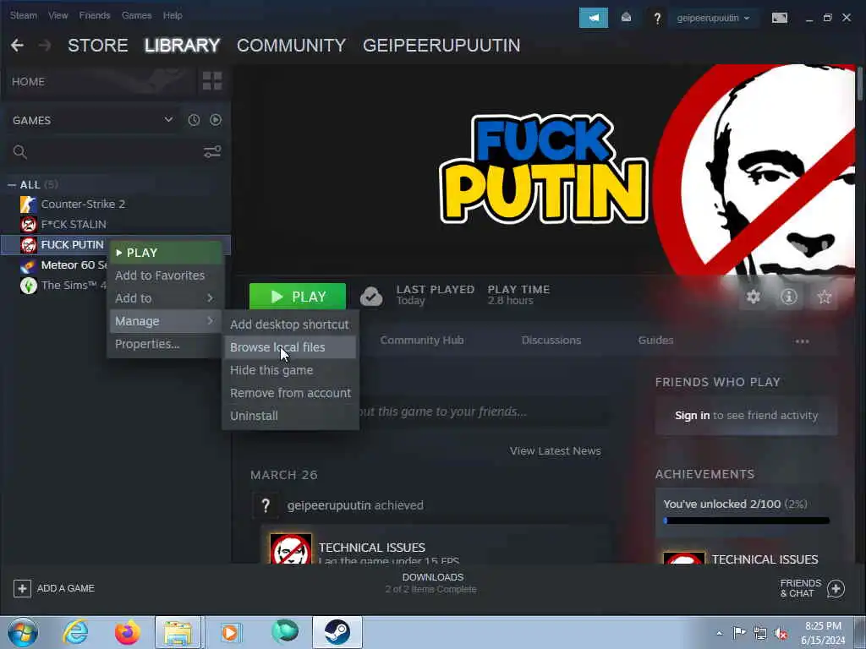Click the cloud save status icon

371,297
